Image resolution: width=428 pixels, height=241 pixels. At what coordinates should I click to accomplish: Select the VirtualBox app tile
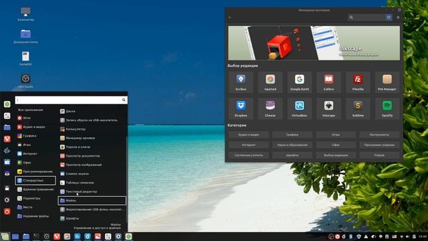[x=300, y=108]
